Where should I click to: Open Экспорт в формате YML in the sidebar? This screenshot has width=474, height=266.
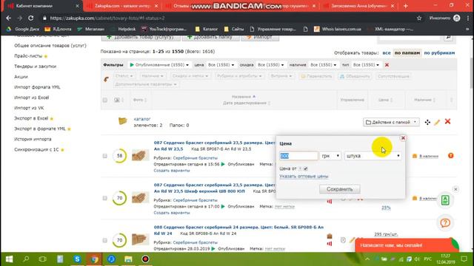pos(40,129)
